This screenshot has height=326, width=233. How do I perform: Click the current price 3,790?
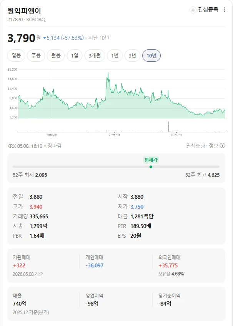[x=21, y=38]
